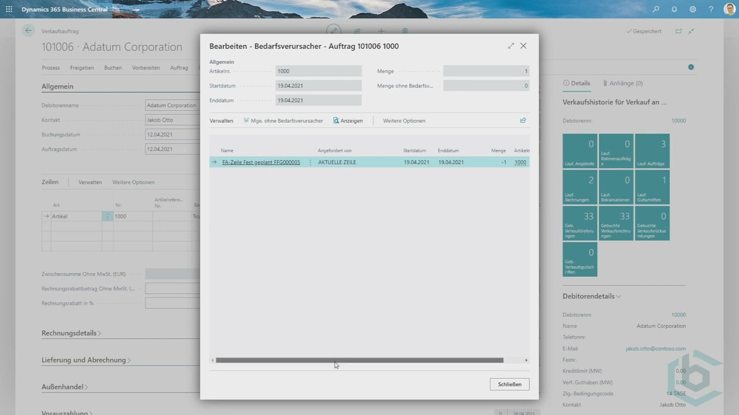Expand the Lieferung und Abrechnung section
Viewport: 739px width, 415px height.
click(x=85, y=360)
